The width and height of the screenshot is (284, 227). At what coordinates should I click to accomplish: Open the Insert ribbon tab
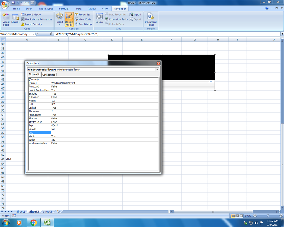click(29, 9)
